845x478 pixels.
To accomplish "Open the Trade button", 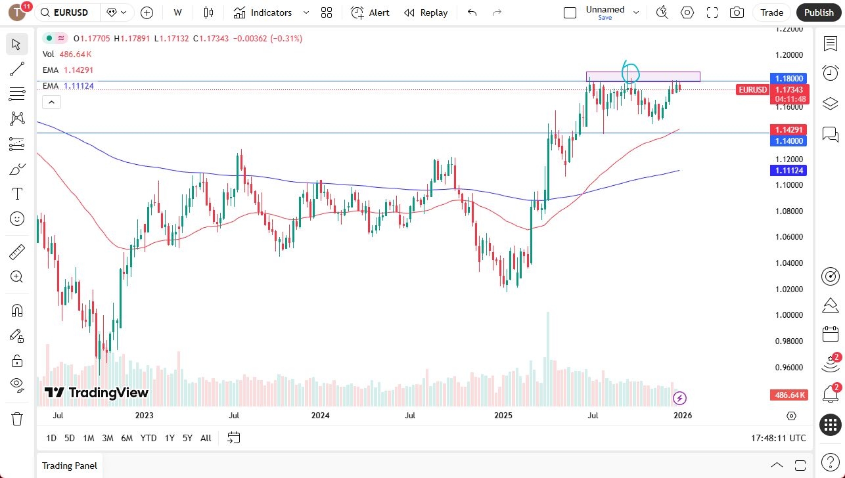I will (x=771, y=12).
